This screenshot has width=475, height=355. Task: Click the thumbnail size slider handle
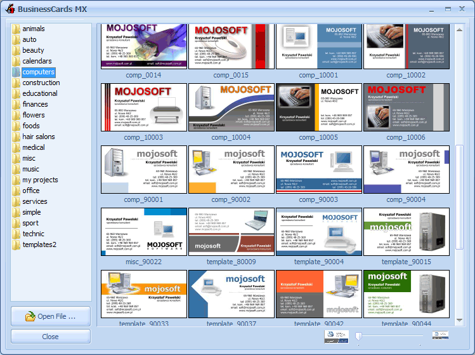[359, 336]
